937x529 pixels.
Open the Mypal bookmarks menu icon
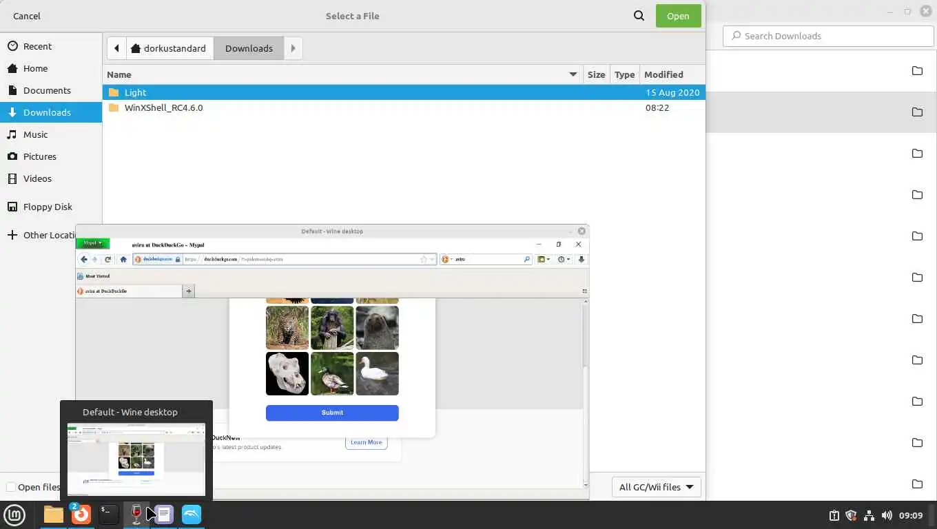pos(544,259)
